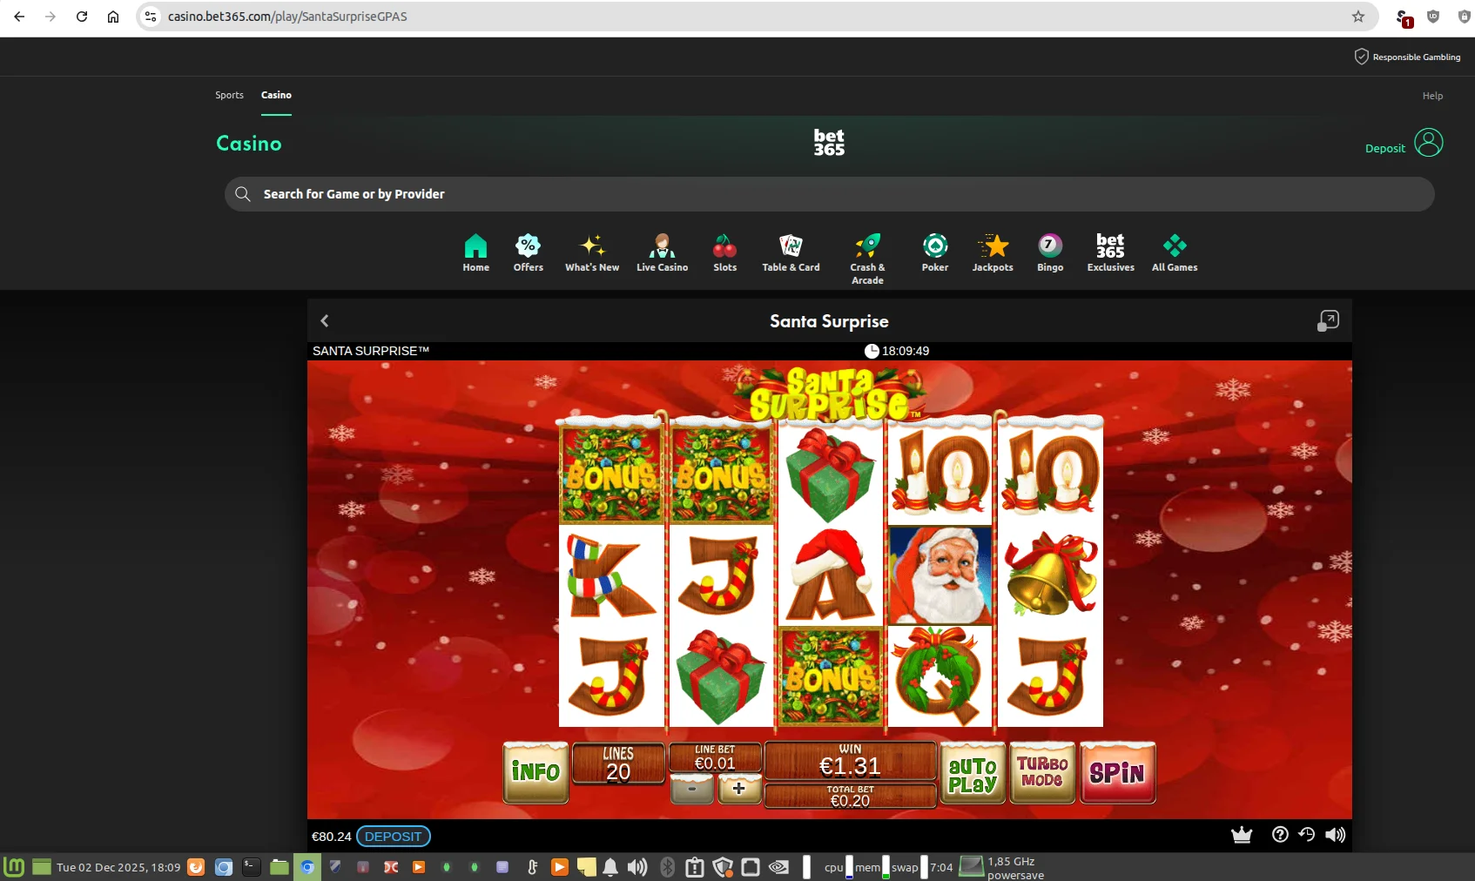This screenshot has height=881, width=1475.
Task: Open the Table & Card category
Action: [791, 253]
